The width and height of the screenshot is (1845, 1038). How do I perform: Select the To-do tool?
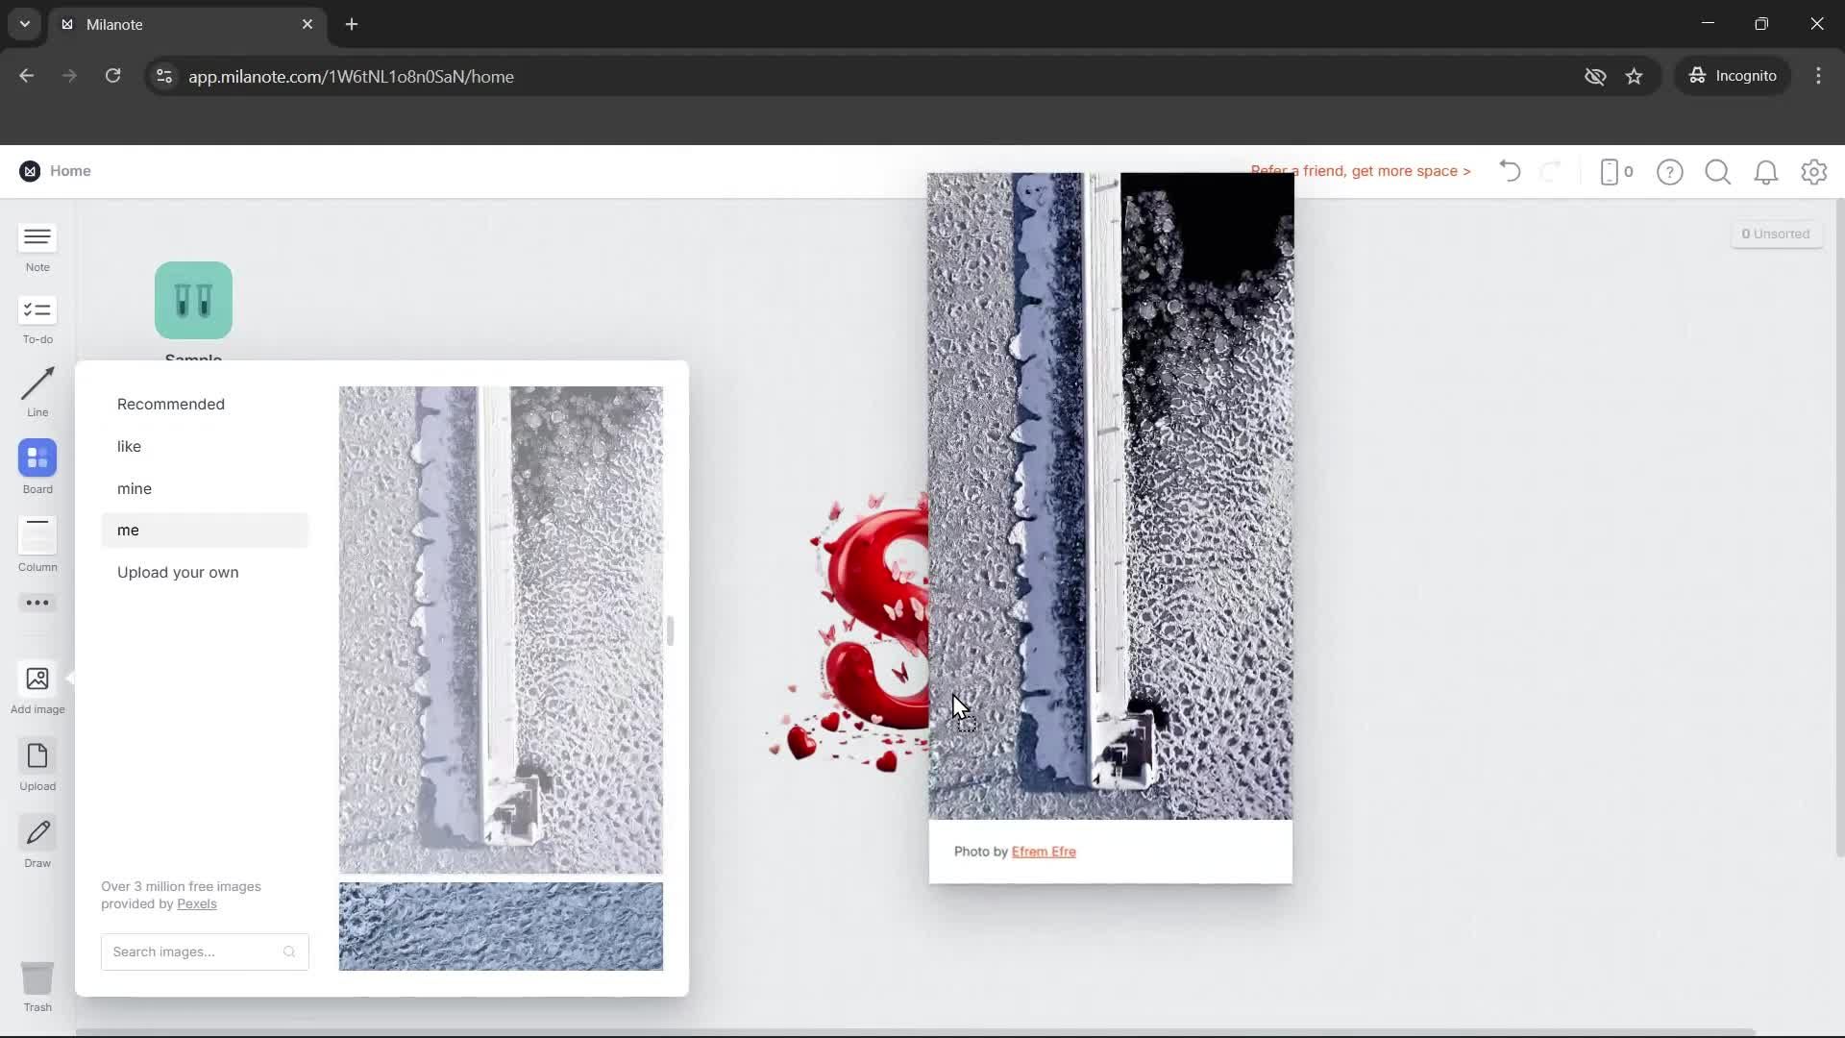point(37,319)
